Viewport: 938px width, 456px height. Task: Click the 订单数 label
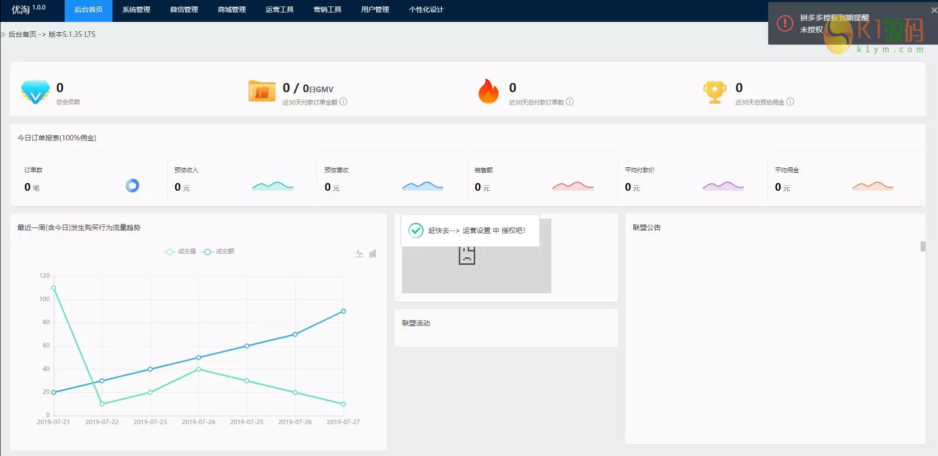coord(33,170)
